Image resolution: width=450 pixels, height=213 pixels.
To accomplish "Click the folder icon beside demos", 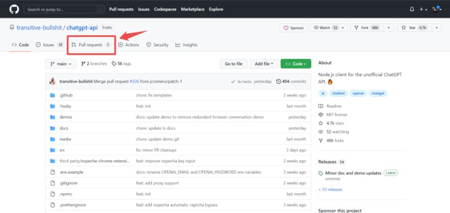I will [x=52, y=117].
